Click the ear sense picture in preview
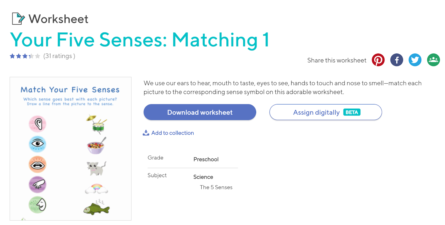The width and height of the screenshot is (445, 225). coord(38,124)
